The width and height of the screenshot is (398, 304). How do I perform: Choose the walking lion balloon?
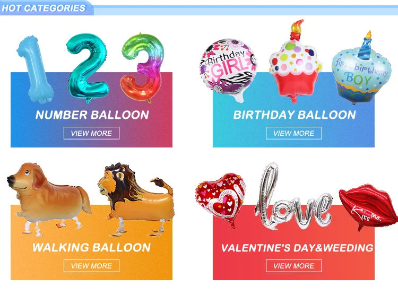(x=136, y=199)
